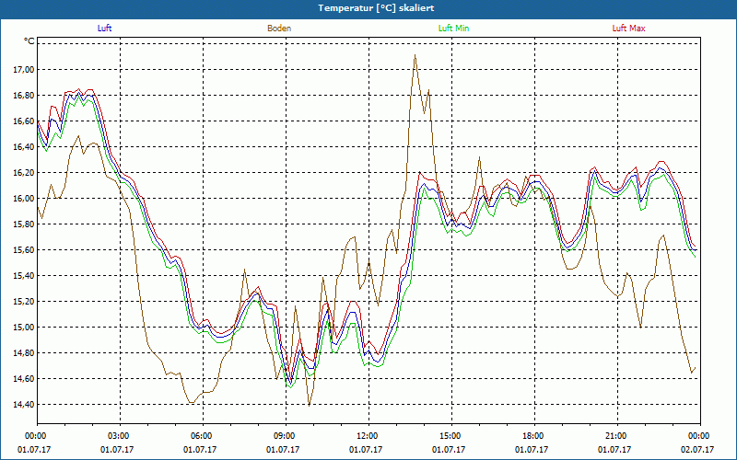Click the 14,60 y-axis value

[25, 379]
